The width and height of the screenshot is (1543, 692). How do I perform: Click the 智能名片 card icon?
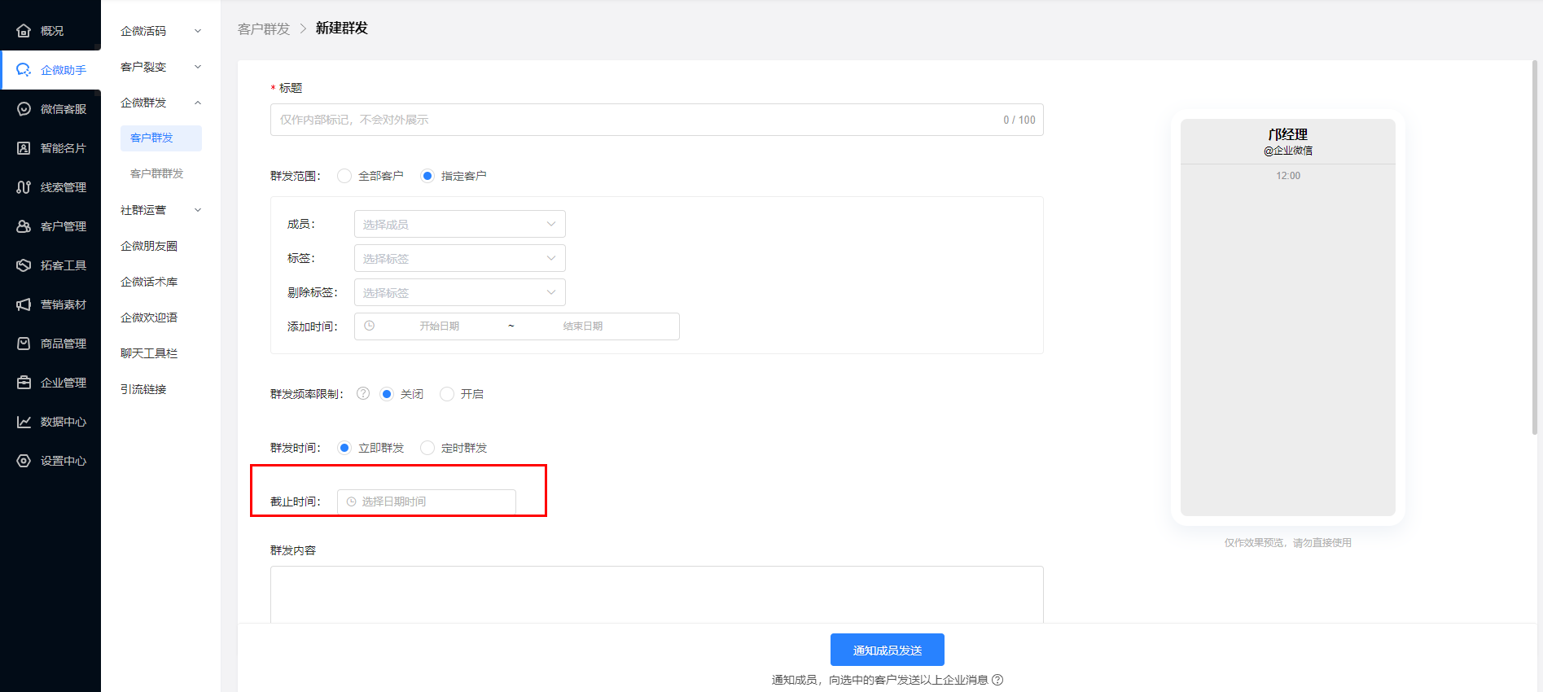(24, 148)
